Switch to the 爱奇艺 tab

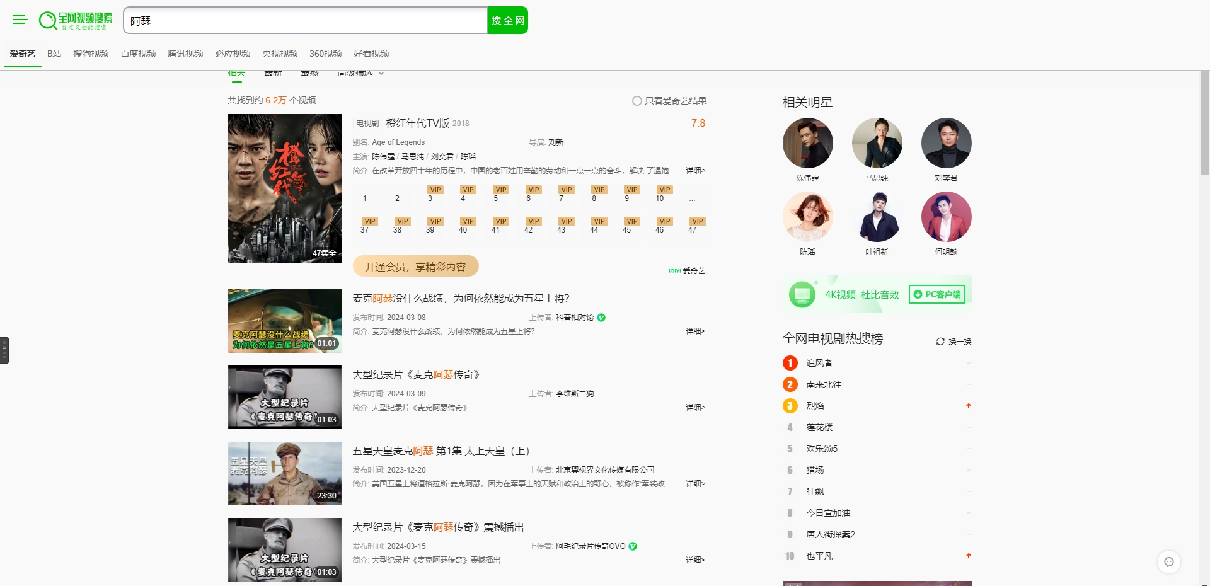coord(23,54)
